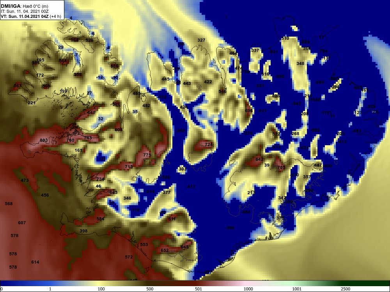Click the map value '614'
390x292 pixels.
pyautogui.click(x=35, y=262)
